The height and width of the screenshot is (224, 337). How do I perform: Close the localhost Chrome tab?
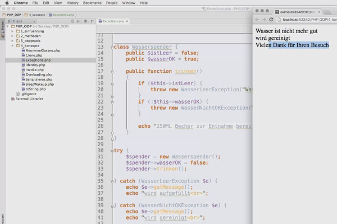318,12
